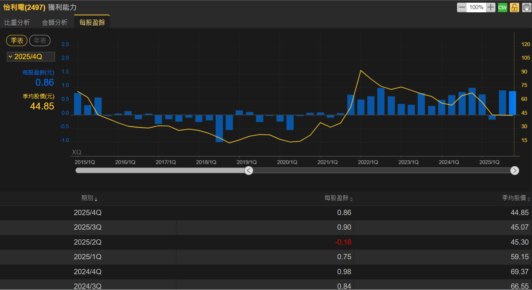Click the tallest negative bar near 2018/3Q
This screenshot has height=290, width=532.
coord(219,128)
